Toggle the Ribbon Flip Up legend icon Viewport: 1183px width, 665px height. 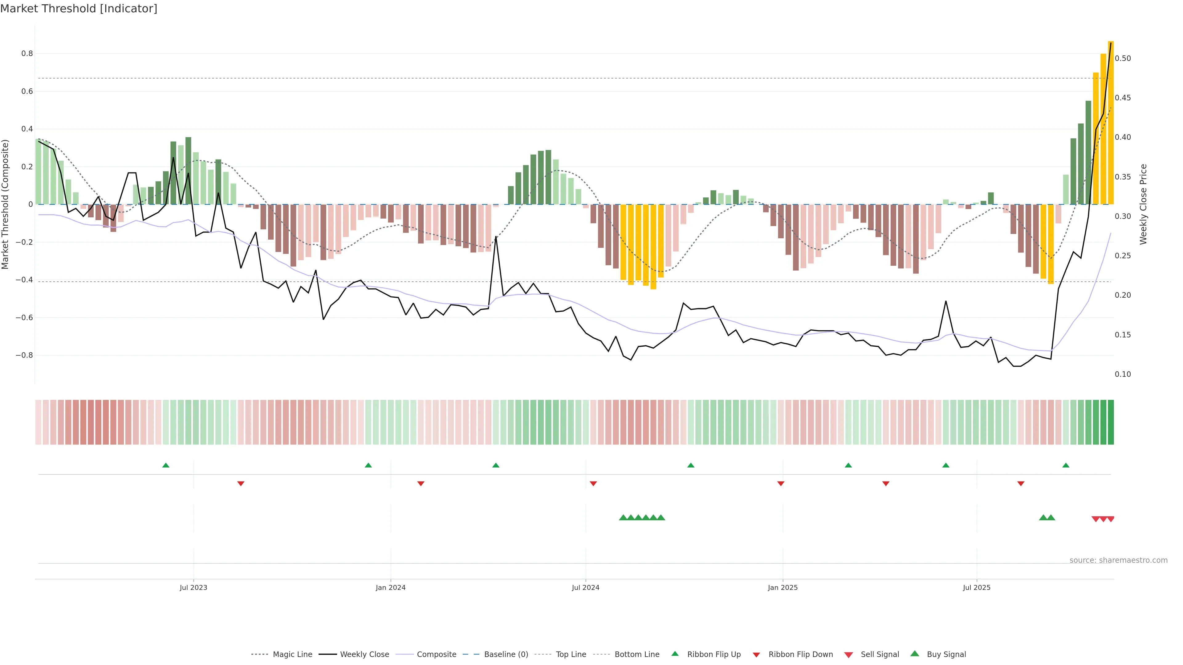click(675, 654)
